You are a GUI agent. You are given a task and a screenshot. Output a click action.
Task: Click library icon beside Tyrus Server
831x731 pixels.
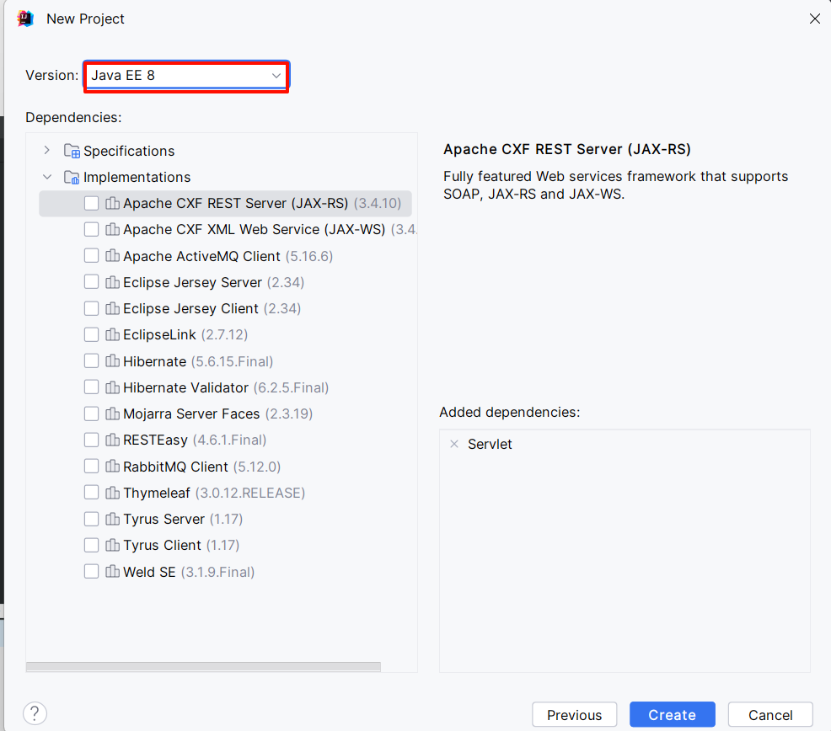click(112, 519)
